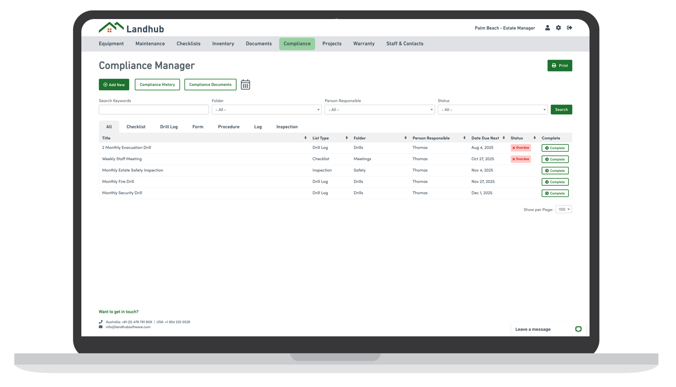Expand the Status filter dropdown
This screenshot has width=676, height=387.
tap(492, 110)
